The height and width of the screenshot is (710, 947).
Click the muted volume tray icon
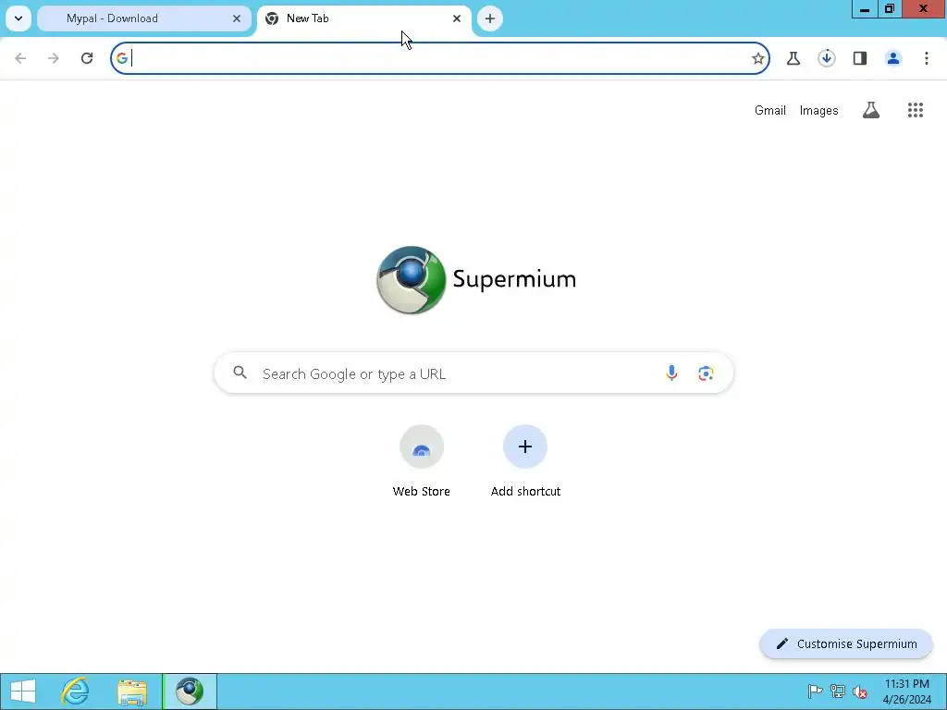point(860,692)
